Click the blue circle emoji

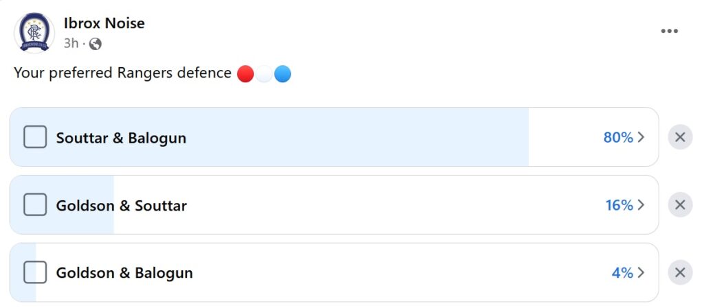tap(283, 74)
